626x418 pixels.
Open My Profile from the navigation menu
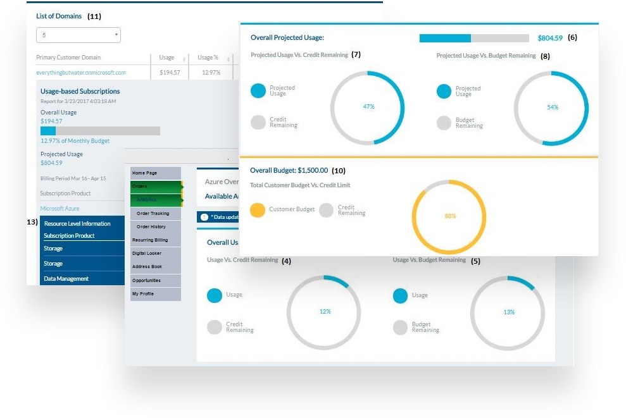144,293
